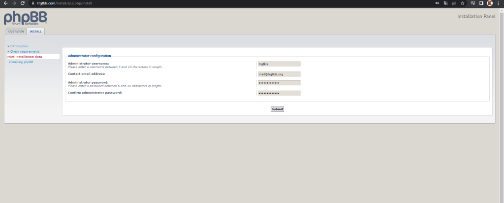Click the padlock site info icon
This screenshot has height=203, width=504.
point(32,3)
